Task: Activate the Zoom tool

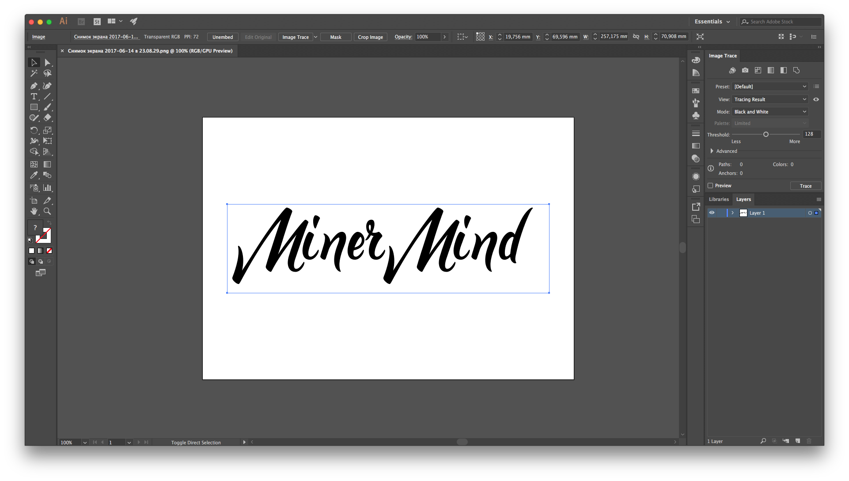Action: (x=47, y=211)
